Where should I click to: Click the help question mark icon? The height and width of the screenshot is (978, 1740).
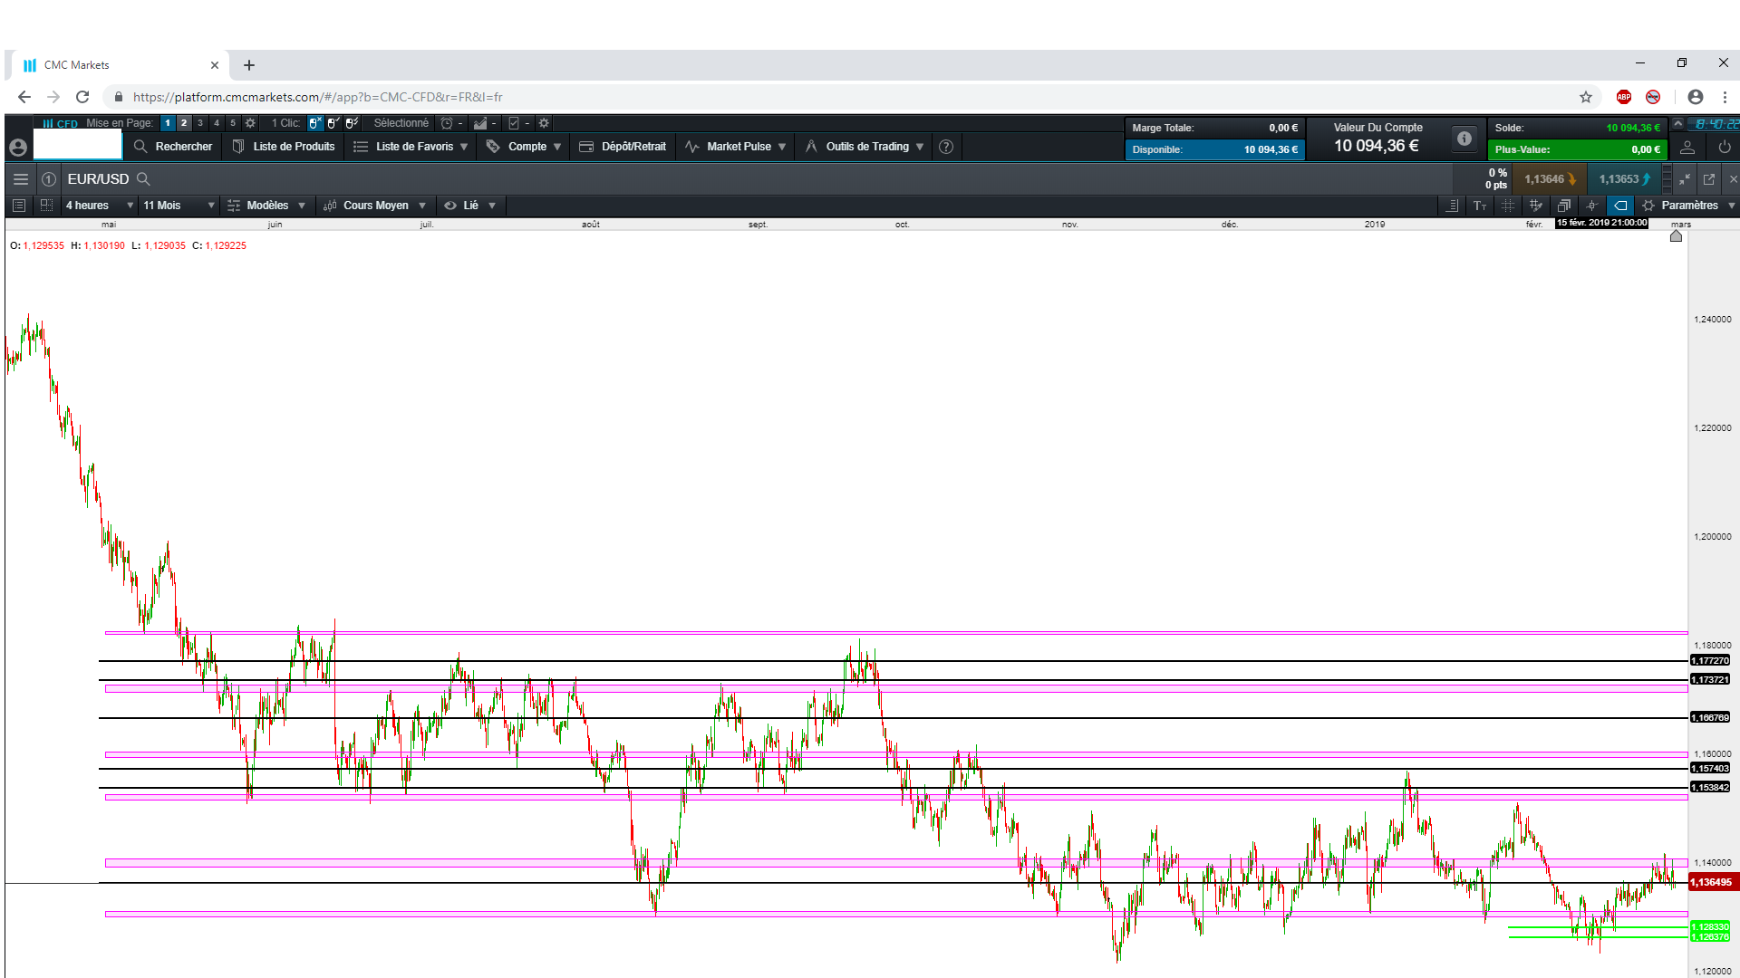tap(946, 147)
